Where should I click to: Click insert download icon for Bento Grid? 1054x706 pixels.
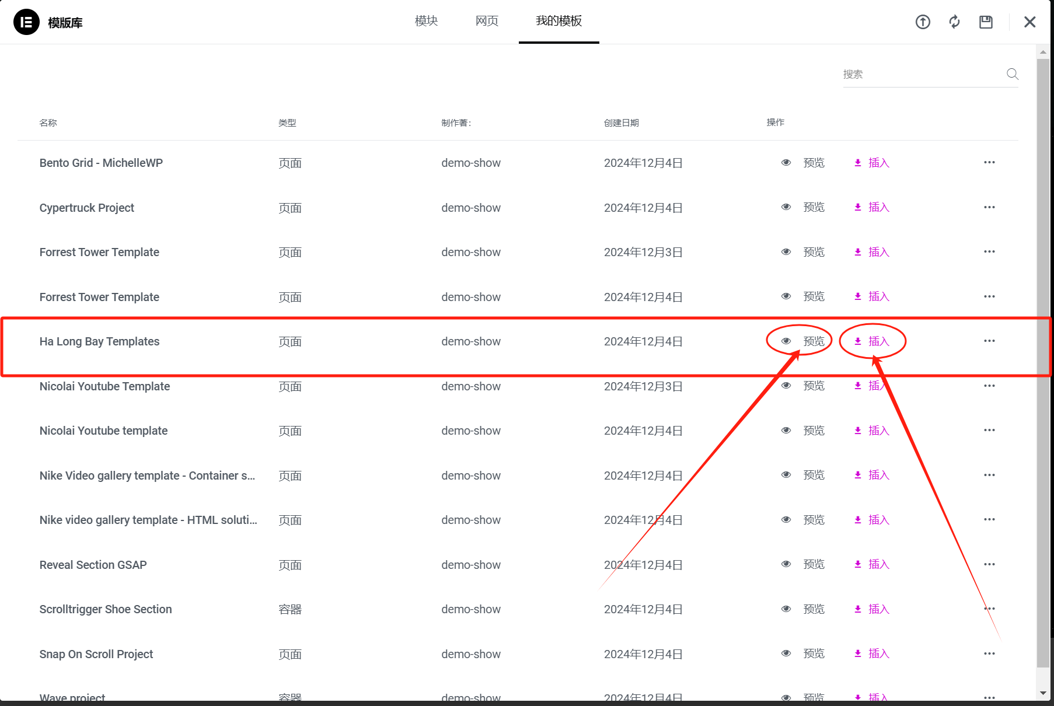pyautogui.click(x=858, y=163)
